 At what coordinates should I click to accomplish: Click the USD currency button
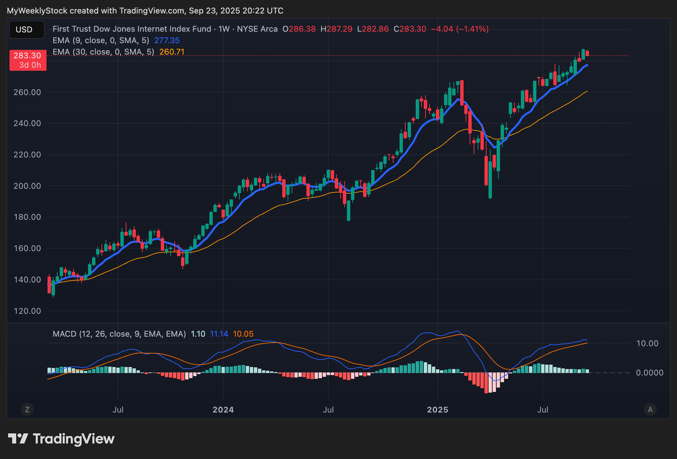coord(27,30)
